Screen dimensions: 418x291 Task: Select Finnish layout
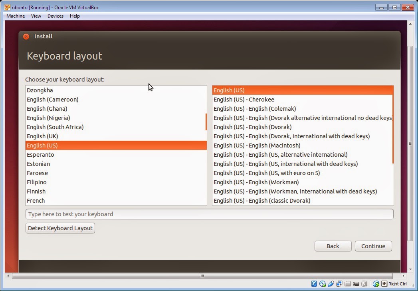pos(116,192)
